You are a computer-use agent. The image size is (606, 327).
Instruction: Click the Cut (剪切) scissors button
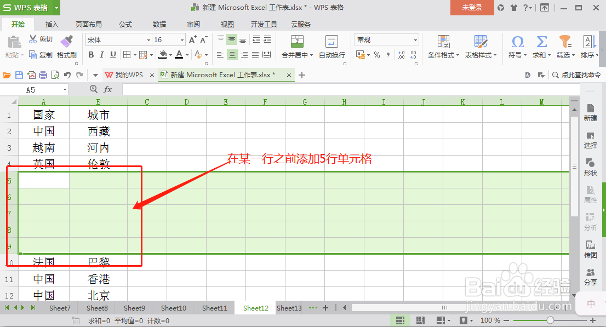coord(41,39)
